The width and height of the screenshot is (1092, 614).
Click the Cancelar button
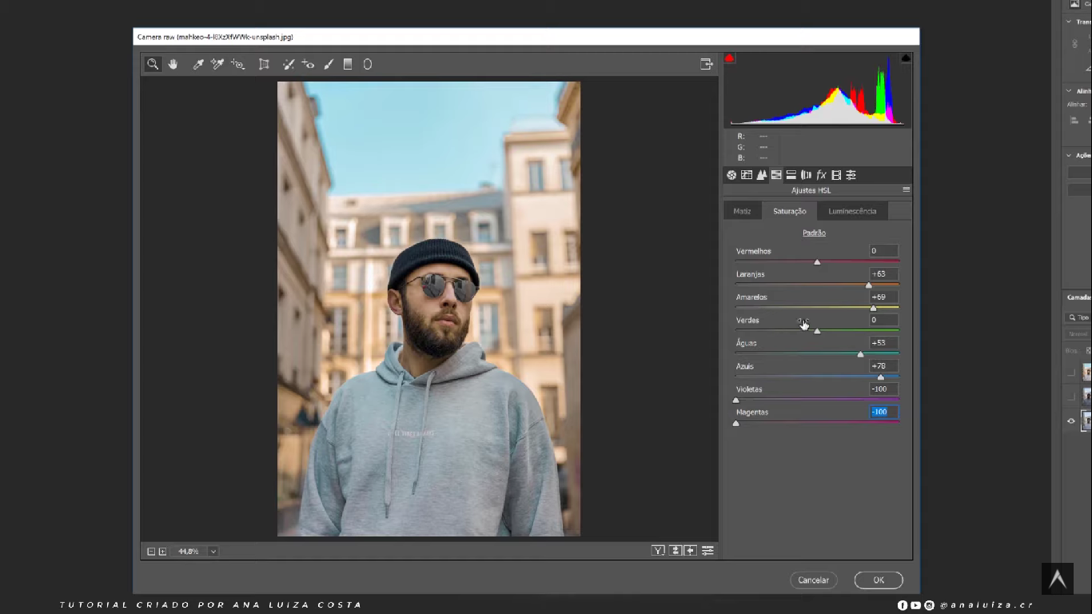click(x=813, y=580)
